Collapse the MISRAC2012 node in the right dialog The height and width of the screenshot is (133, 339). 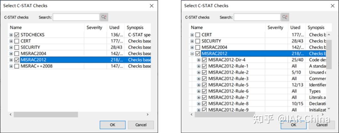pos(192,54)
